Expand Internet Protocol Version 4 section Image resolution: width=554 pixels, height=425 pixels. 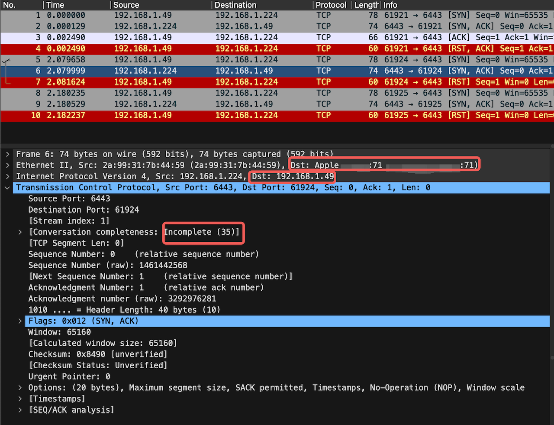pyautogui.click(x=7, y=176)
